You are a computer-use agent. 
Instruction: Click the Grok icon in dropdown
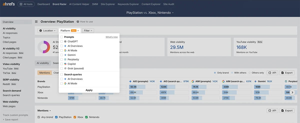coord(65,68)
